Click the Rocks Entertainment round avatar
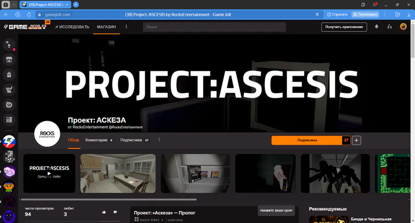Viewport: 415px width, 223px height. 47,134
